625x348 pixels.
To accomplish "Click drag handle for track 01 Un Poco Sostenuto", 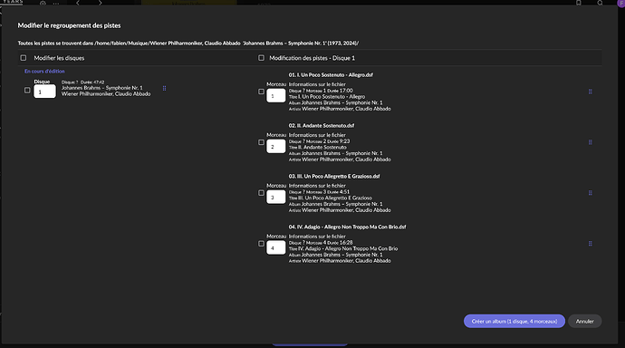I will 591,92.
